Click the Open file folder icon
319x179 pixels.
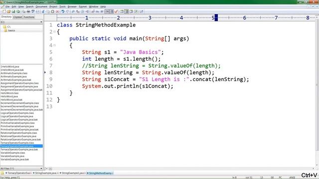point(9,11)
